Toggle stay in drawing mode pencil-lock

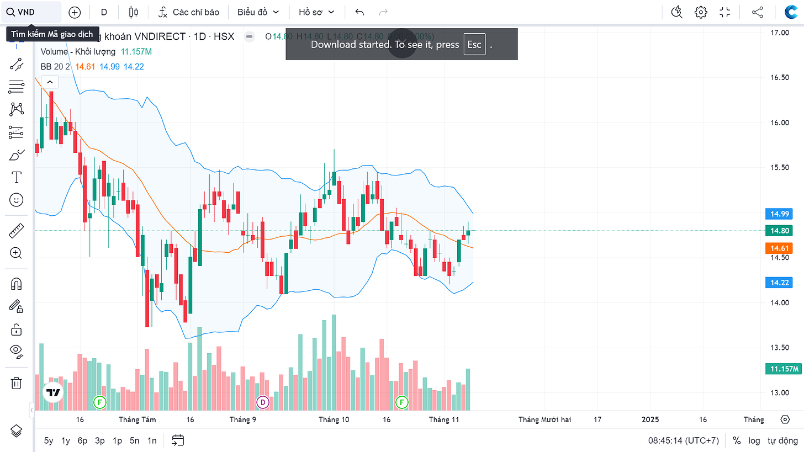(x=17, y=306)
